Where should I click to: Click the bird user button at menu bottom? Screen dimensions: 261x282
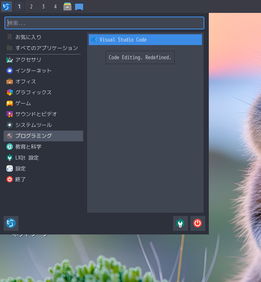click(11, 223)
